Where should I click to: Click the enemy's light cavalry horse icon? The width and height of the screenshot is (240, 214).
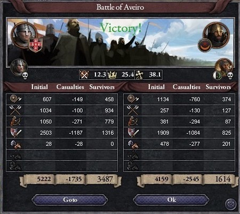coord(133,144)
